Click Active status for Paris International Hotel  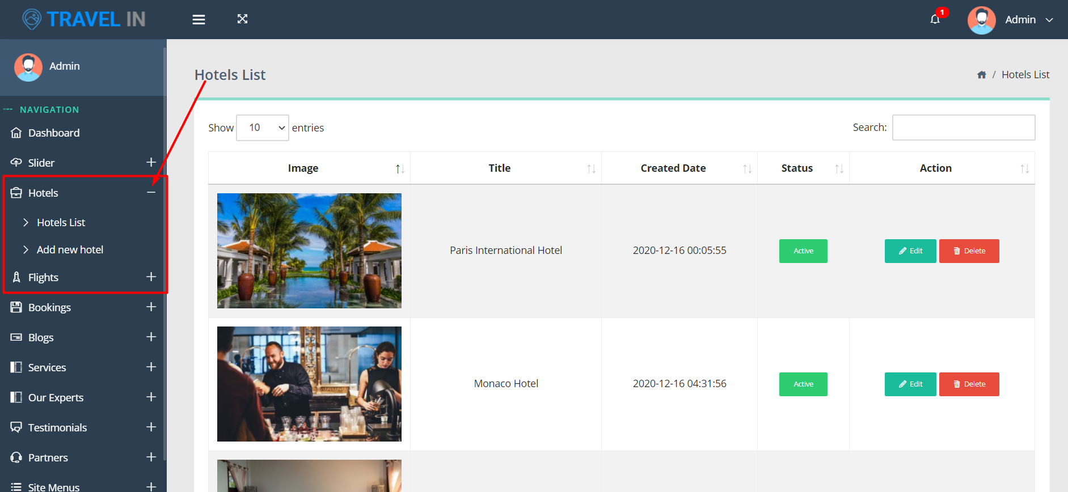click(x=803, y=251)
